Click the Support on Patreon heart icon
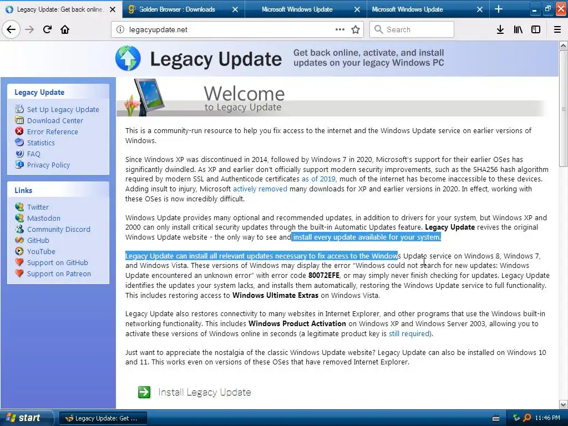 coord(19,273)
